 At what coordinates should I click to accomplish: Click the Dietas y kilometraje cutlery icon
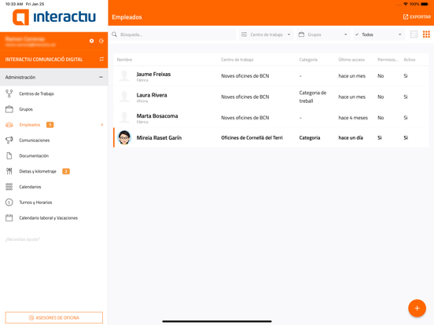click(x=9, y=171)
